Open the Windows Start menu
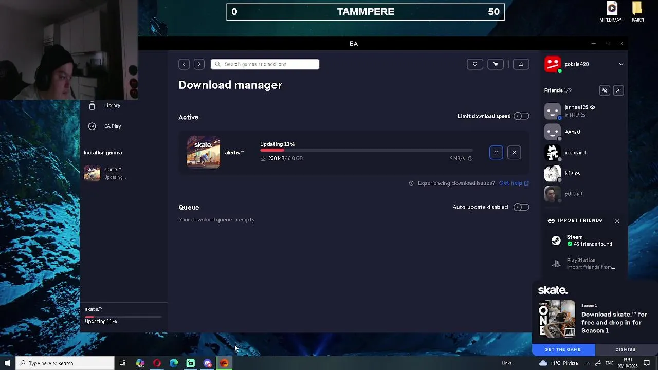The height and width of the screenshot is (370, 658). click(7, 363)
